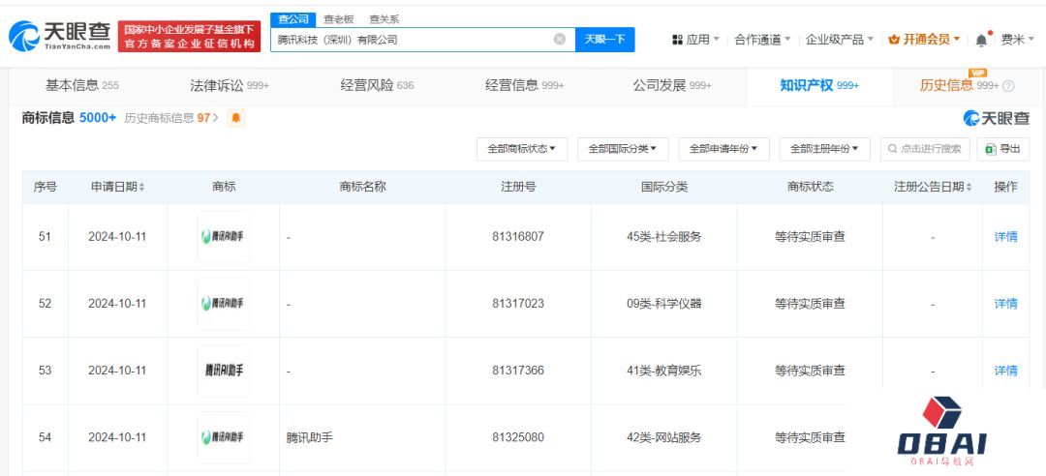The width and height of the screenshot is (1046, 476).
Task: Expand the 合作通道 menu
Action: (x=762, y=40)
